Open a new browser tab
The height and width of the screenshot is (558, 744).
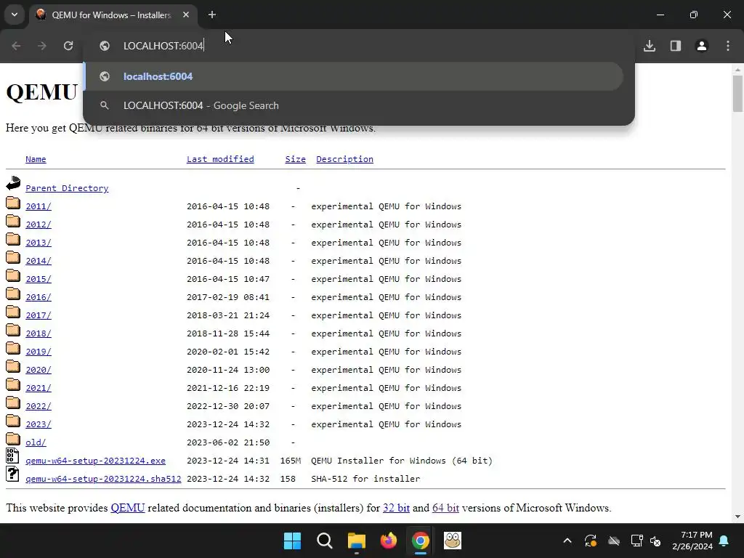212,15
